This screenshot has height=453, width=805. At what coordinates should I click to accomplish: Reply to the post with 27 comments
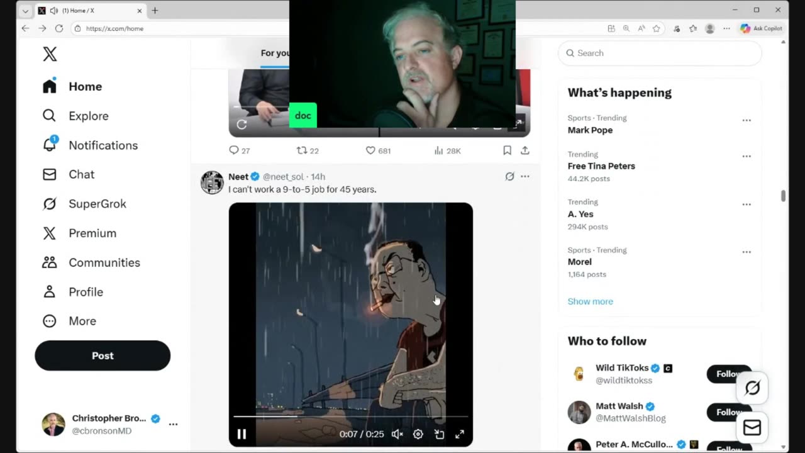coord(240,150)
